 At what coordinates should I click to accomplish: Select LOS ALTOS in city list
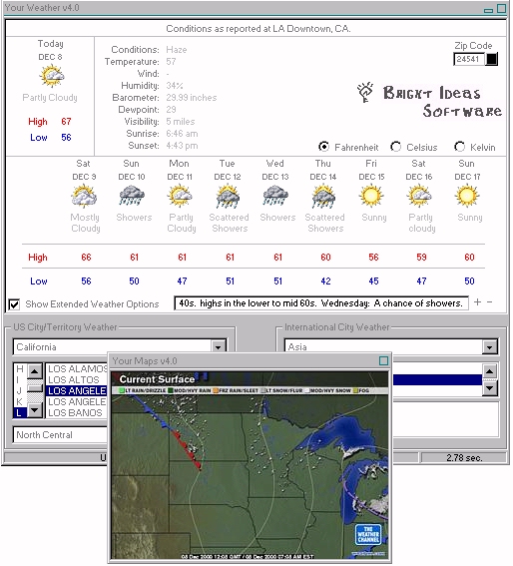pyautogui.click(x=74, y=379)
